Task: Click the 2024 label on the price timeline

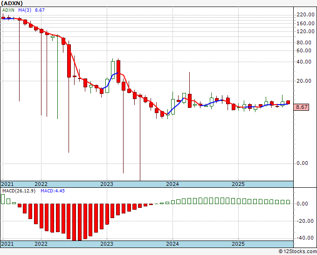Action: point(172,184)
